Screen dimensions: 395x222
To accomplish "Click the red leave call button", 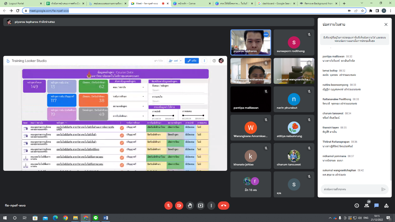I will coord(224,205).
